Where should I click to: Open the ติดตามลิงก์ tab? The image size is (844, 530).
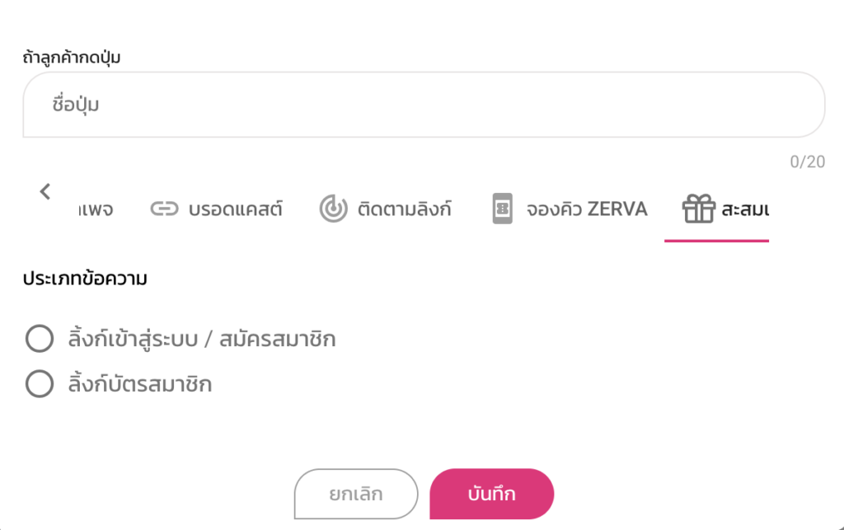coord(404,209)
